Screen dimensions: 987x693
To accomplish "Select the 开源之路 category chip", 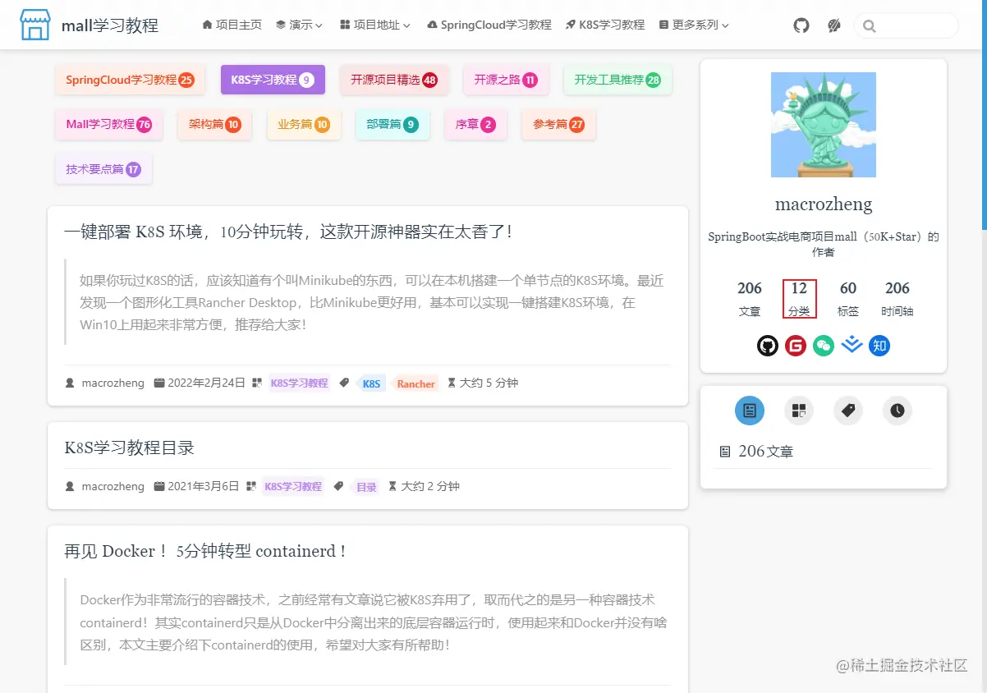I will pos(506,80).
